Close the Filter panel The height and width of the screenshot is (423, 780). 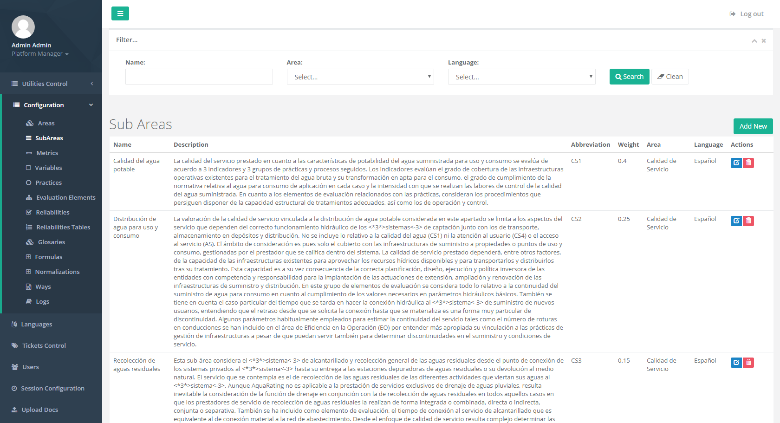(764, 41)
